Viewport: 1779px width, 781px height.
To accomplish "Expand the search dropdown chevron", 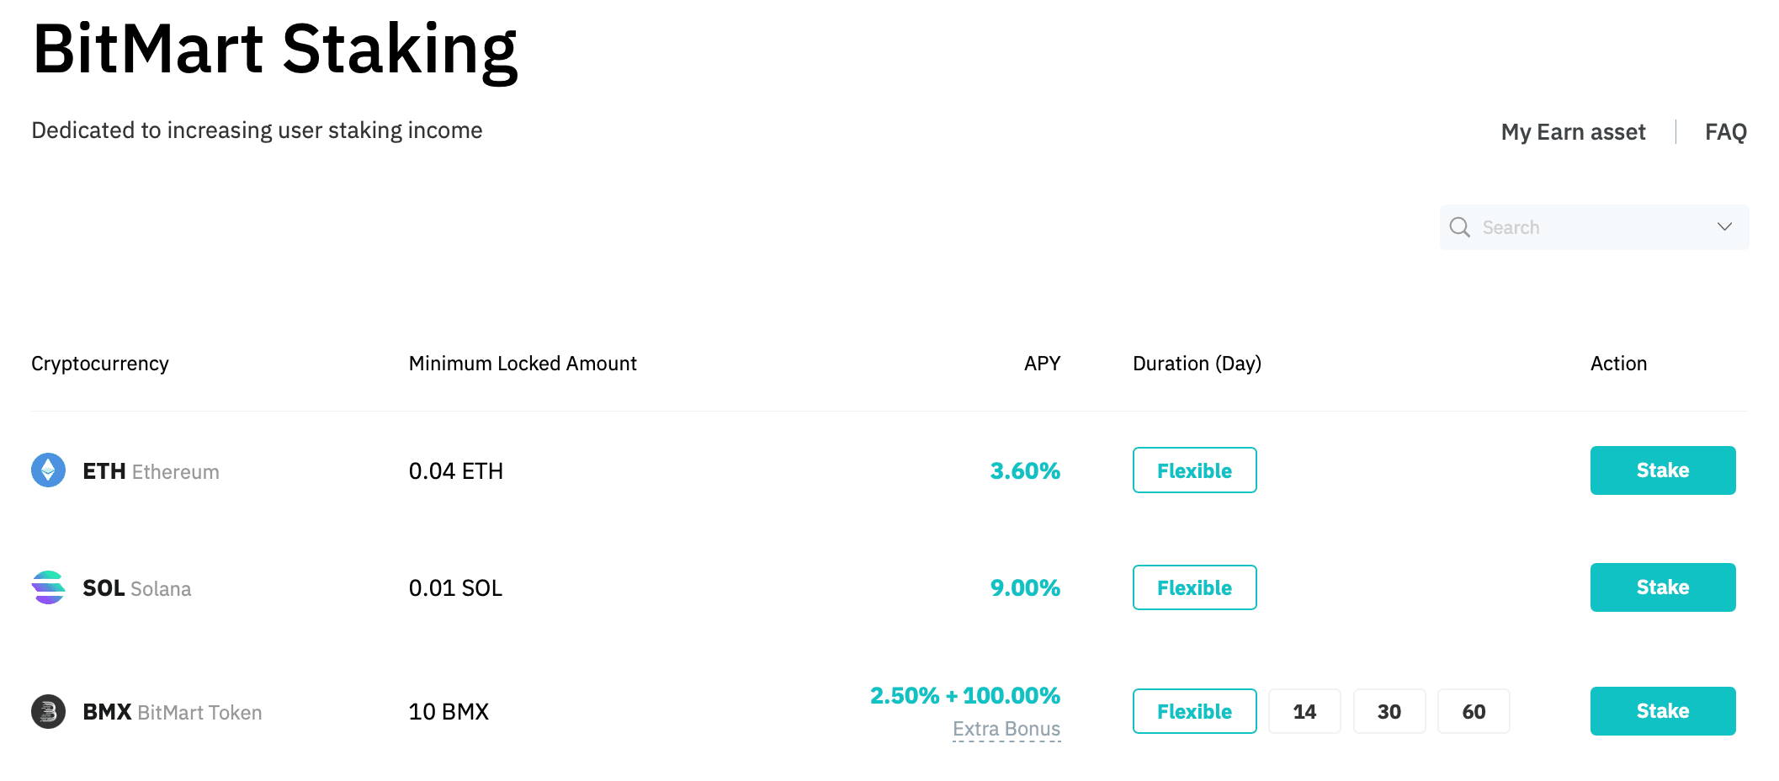I will click(x=1724, y=227).
